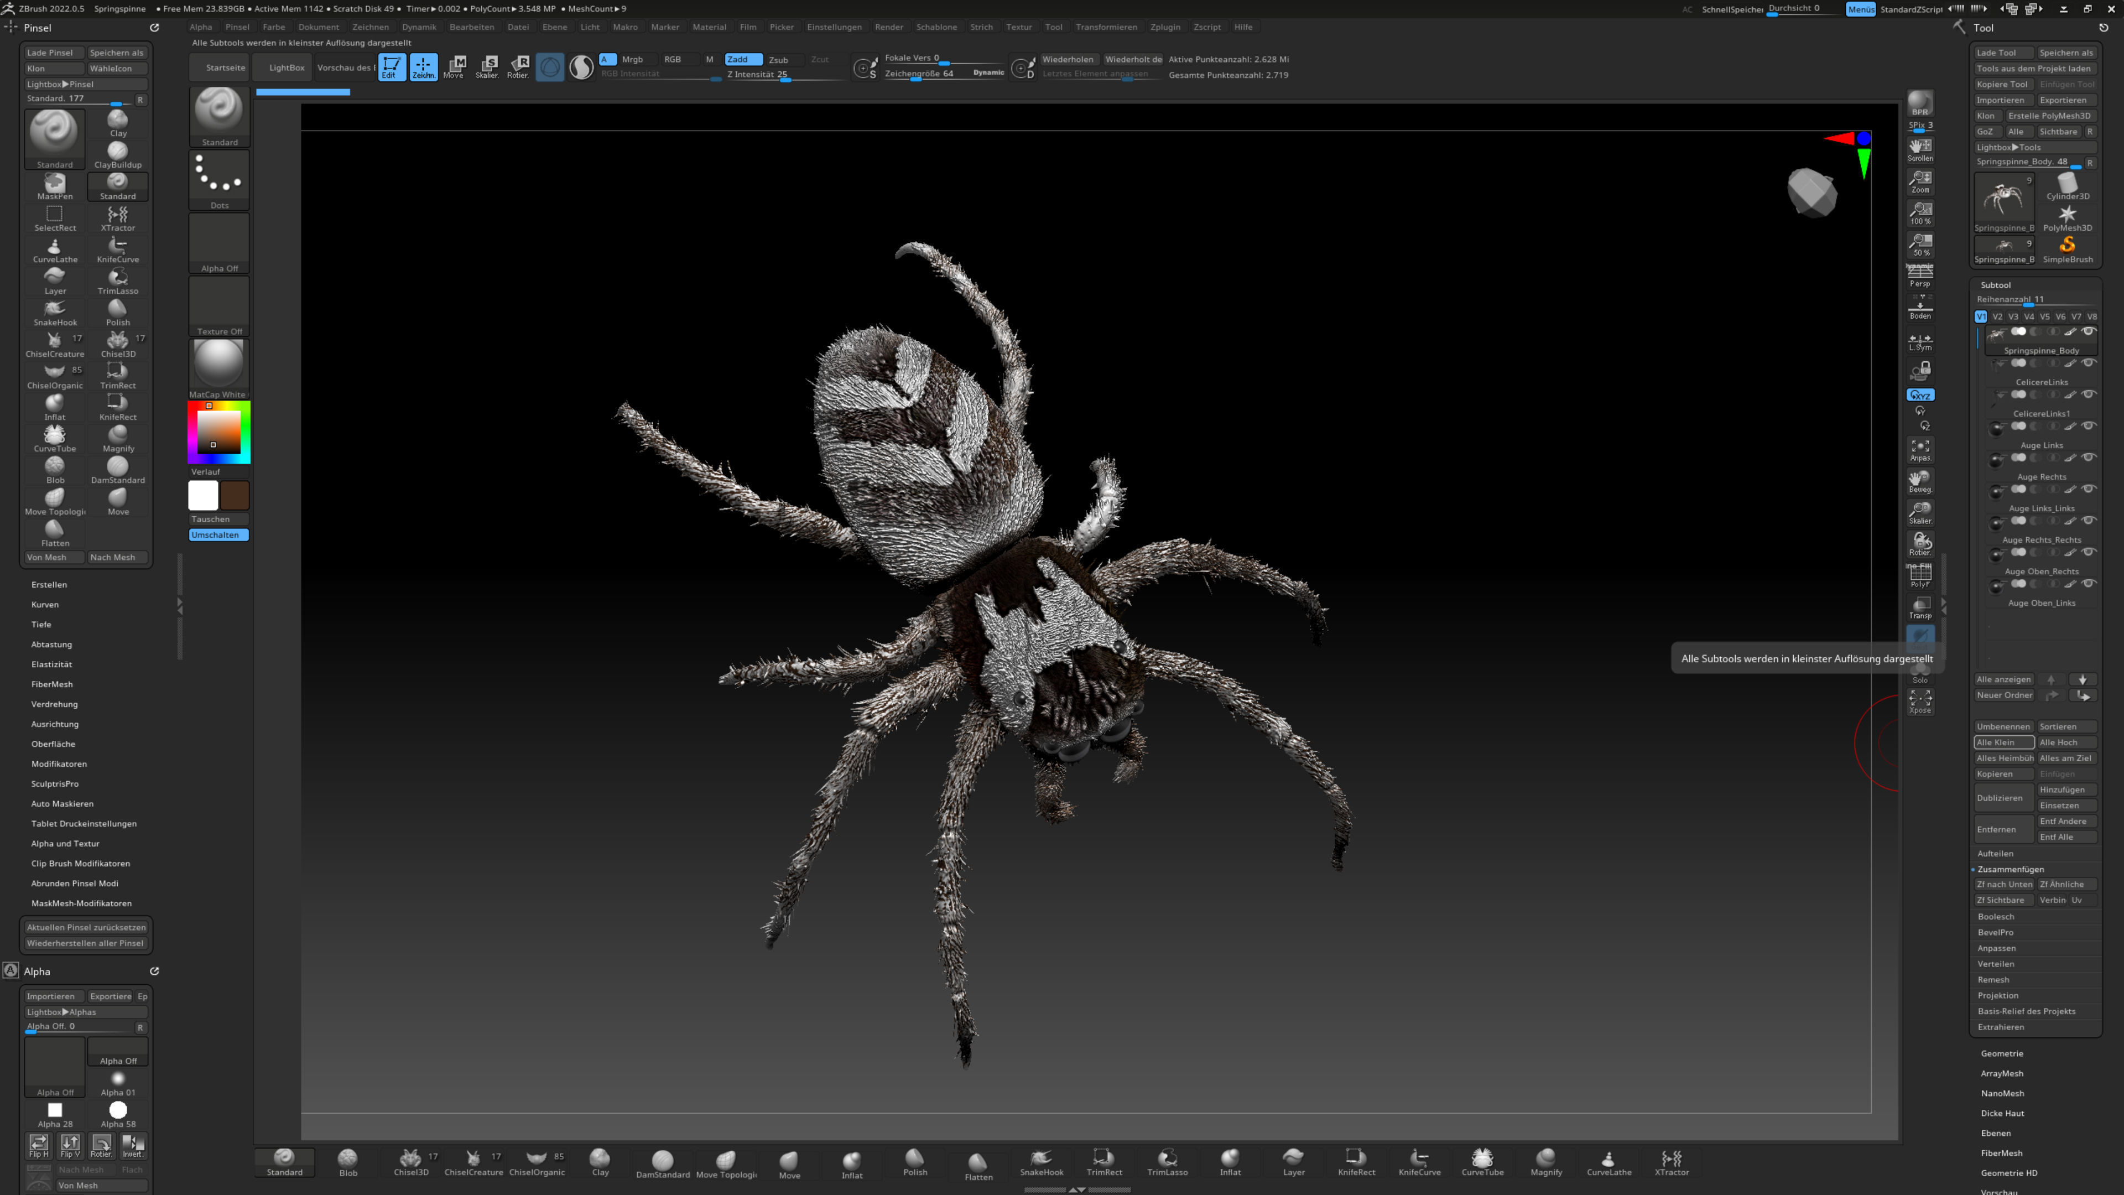The height and width of the screenshot is (1195, 2124).
Task: Open the Transformieren menu
Action: 1106,27
